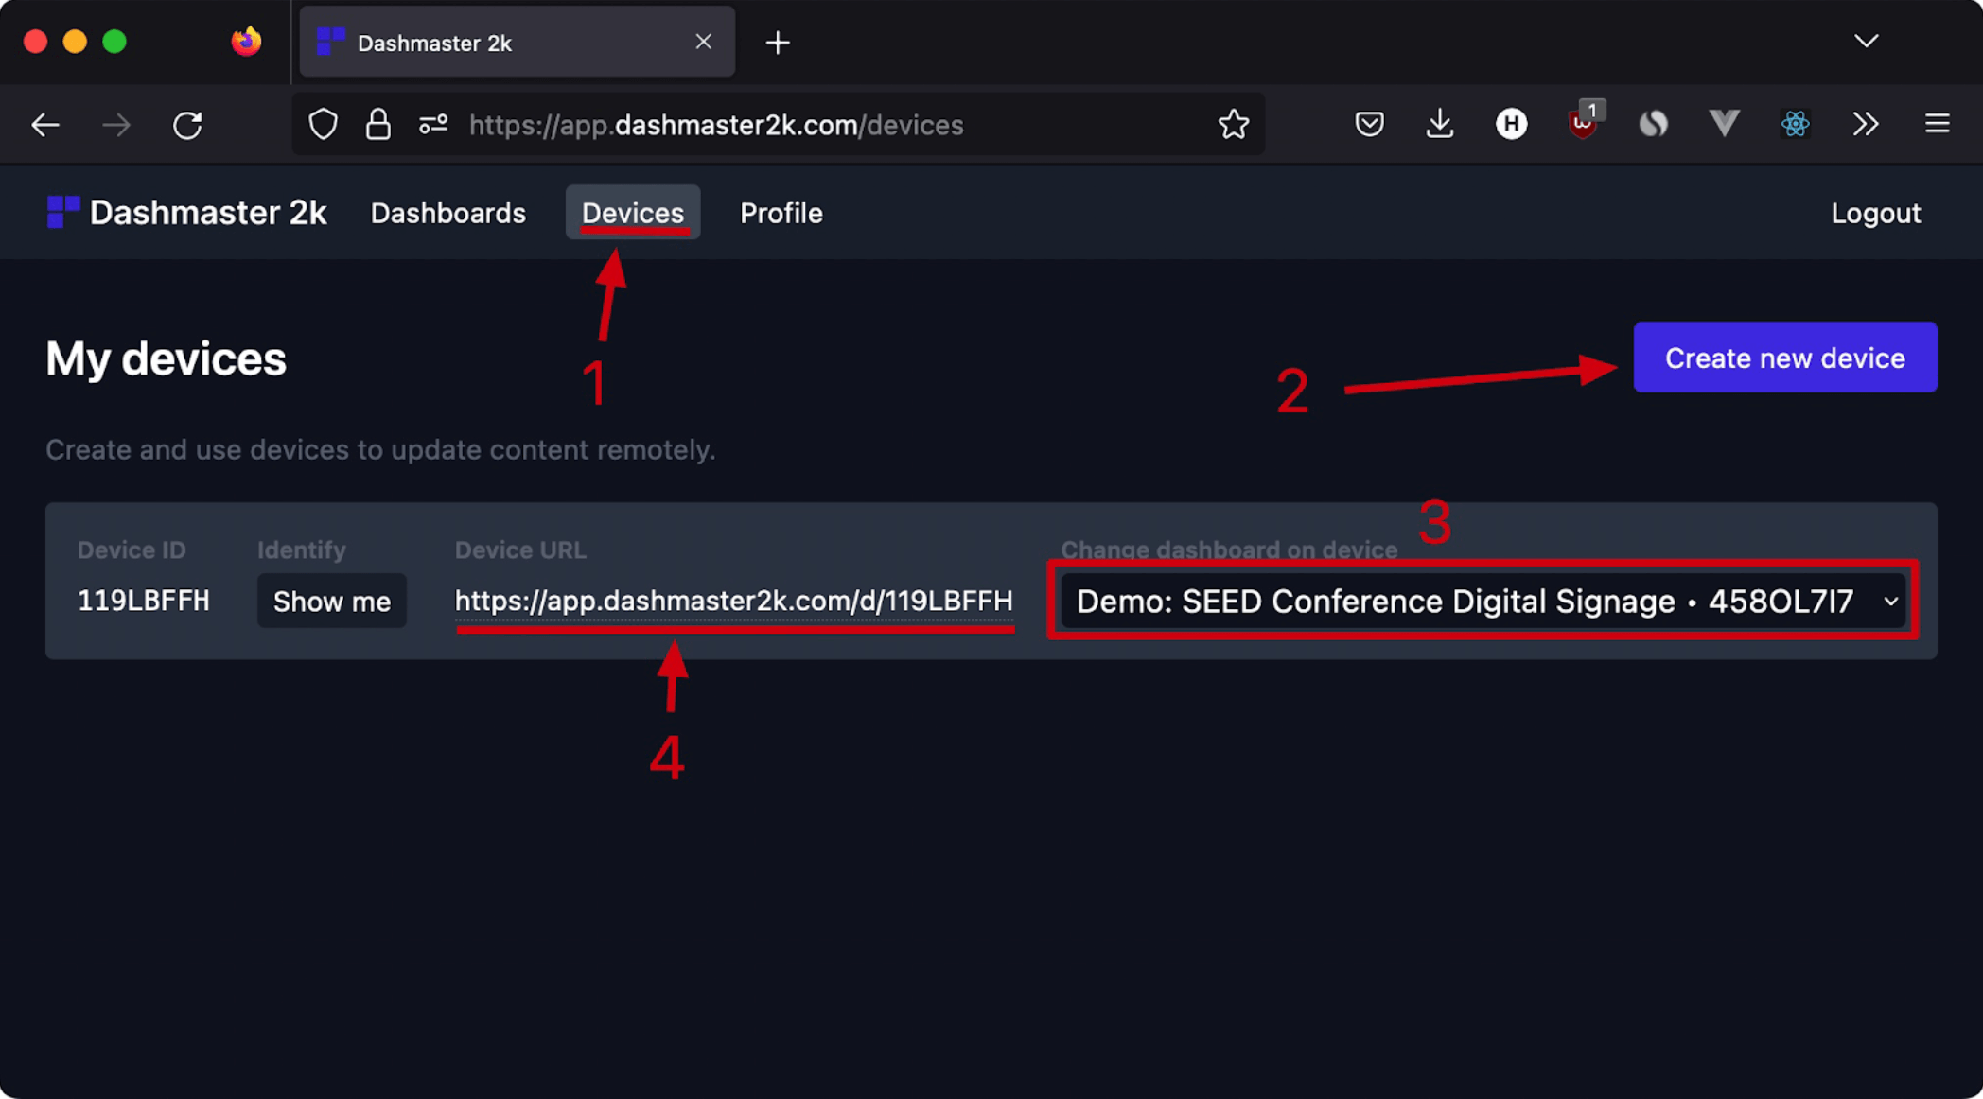This screenshot has height=1099, width=1983.
Task: Select the Dashmaster 2k browser tab
Action: [x=517, y=43]
